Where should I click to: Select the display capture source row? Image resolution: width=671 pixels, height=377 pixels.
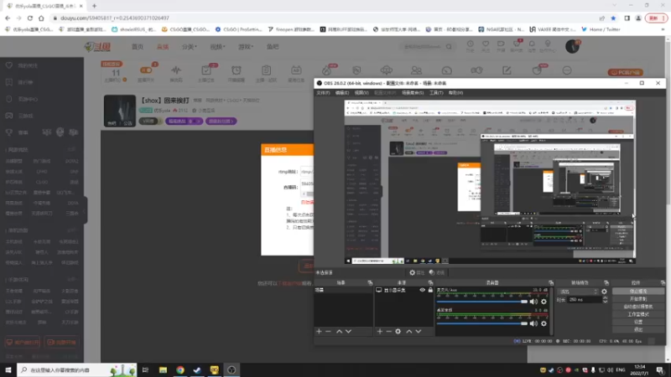point(404,290)
